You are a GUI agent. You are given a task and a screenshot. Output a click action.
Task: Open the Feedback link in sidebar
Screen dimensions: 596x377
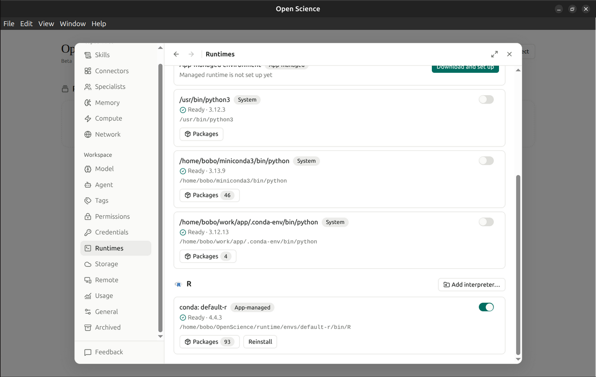click(x=104, y=352)
